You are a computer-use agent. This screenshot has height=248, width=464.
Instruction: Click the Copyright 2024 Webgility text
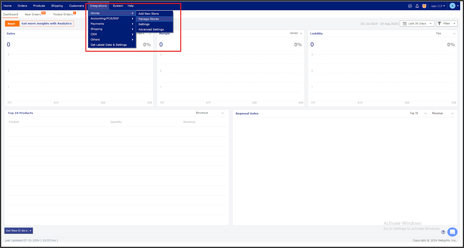(435, 240)
